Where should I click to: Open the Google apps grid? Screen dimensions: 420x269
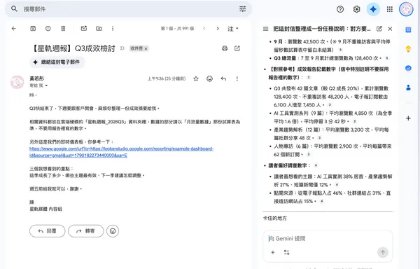tap(390, 9)
